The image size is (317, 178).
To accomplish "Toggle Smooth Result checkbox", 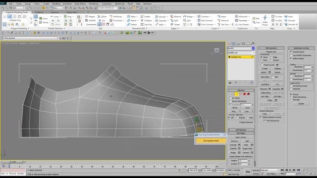I will [x=291, y=52].
